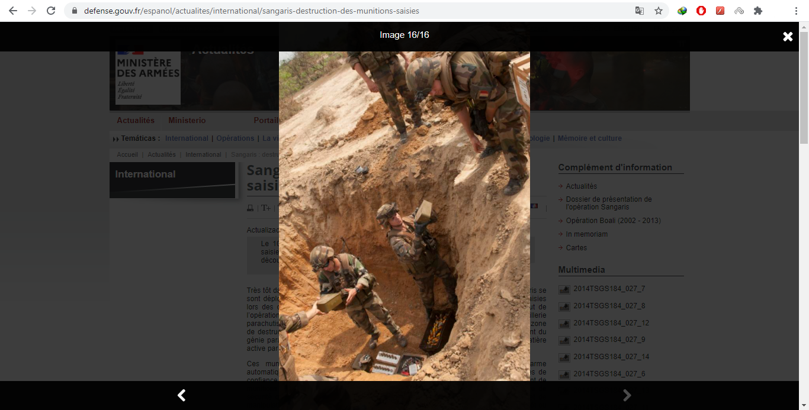Select the Opérations thematic link
Screen dimensions: 809x410
(235, 138)
